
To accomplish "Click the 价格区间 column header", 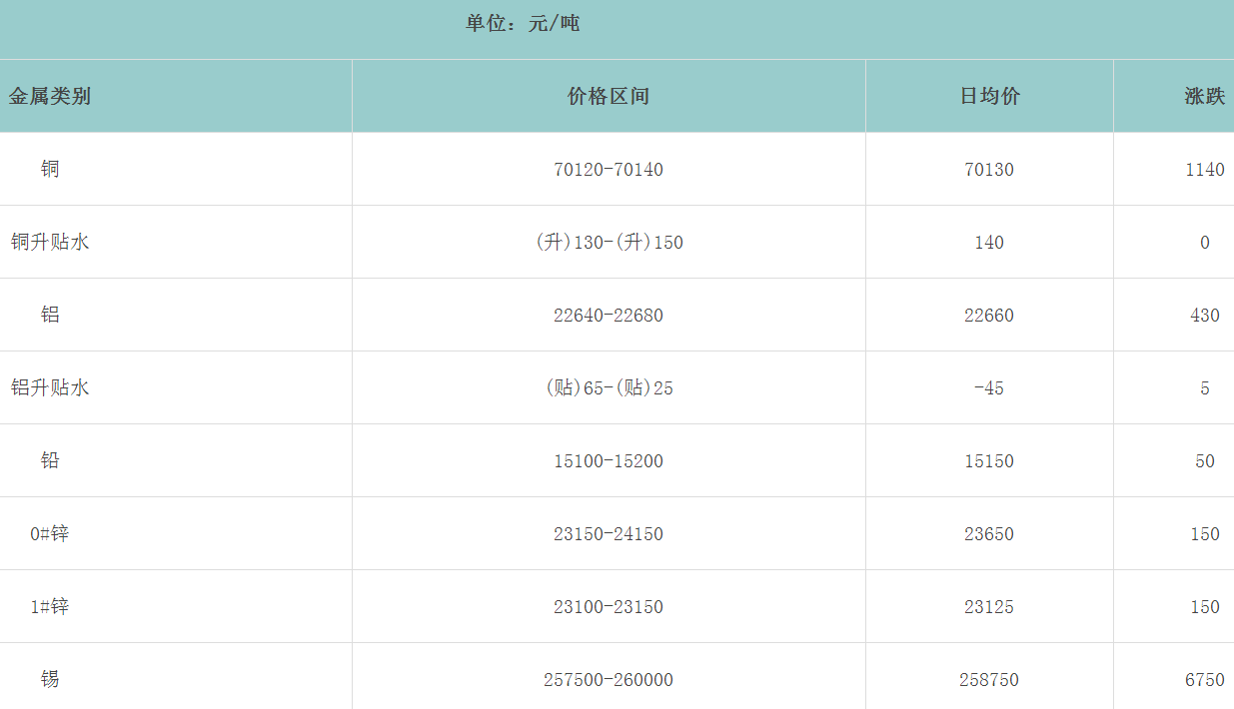I will [x=609, y=97].
